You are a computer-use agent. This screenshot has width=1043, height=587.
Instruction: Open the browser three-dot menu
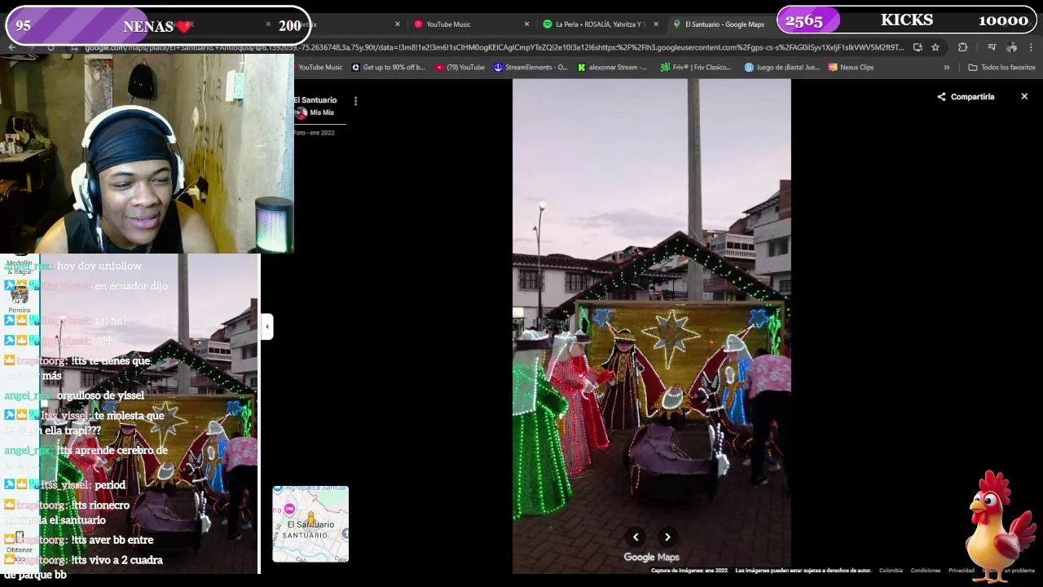coord(1032,47)
